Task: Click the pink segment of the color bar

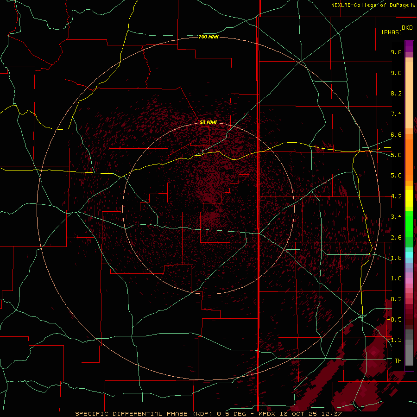Action: tap(409, 281)
